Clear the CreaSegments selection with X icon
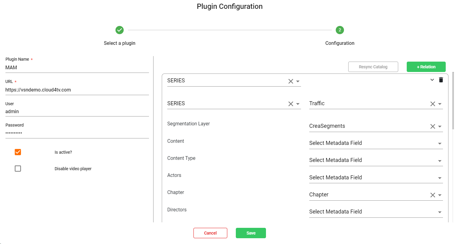This screenshot has width=457, height=244. 432,127
